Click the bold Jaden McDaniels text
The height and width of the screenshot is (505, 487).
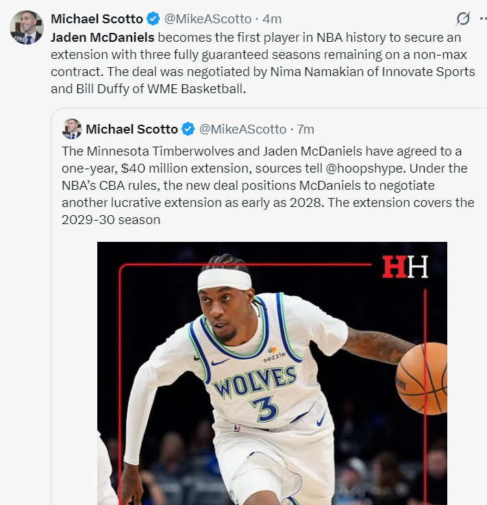tap(103, 38)
